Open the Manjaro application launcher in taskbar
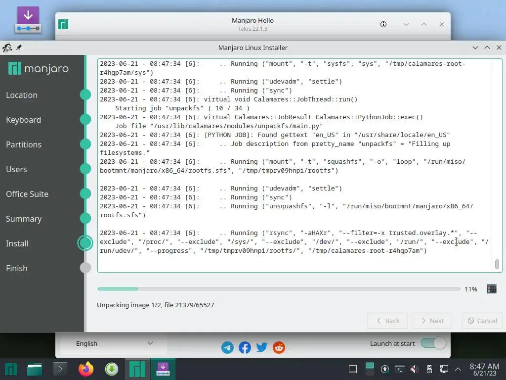The width and height of the screenshot is (506, 380). coord(11,369)
